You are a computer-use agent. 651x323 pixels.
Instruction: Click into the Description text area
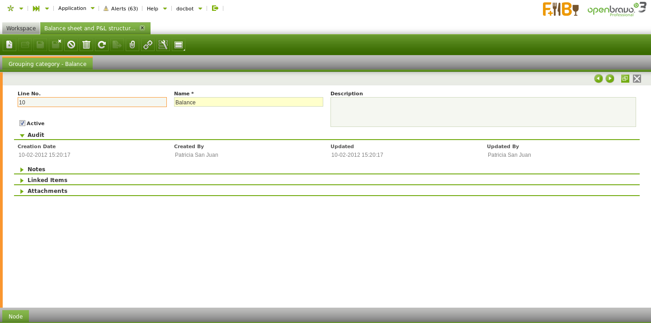coord(483,112)
